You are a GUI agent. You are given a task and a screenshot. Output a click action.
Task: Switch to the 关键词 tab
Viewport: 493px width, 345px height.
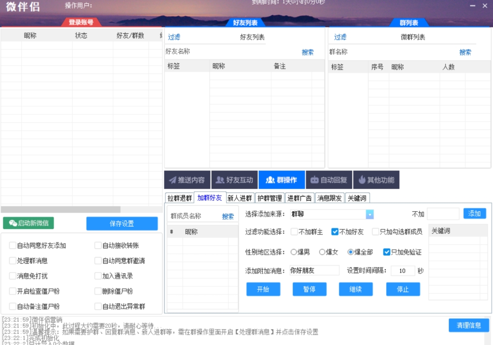click(357, 198)
